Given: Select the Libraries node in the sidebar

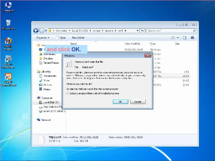Looking at the screenshot, I should [x=44, y=71].
